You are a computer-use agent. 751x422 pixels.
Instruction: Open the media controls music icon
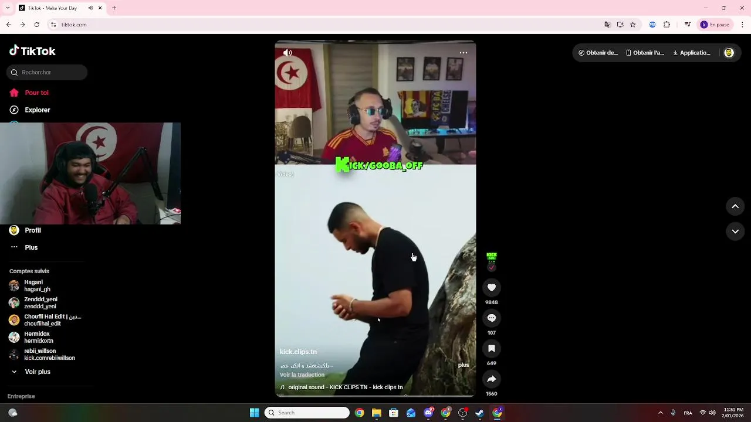[688, 25]
